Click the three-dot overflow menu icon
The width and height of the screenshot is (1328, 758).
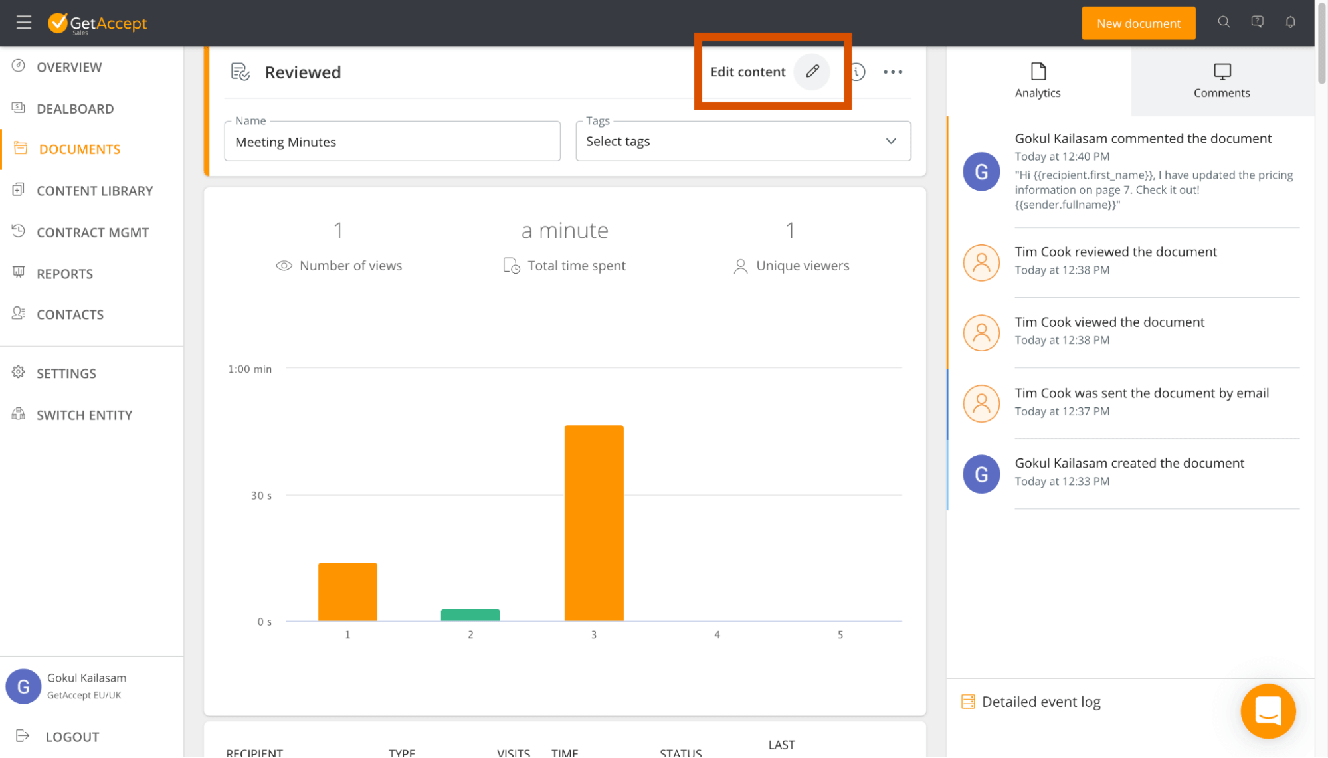[892, 72]
